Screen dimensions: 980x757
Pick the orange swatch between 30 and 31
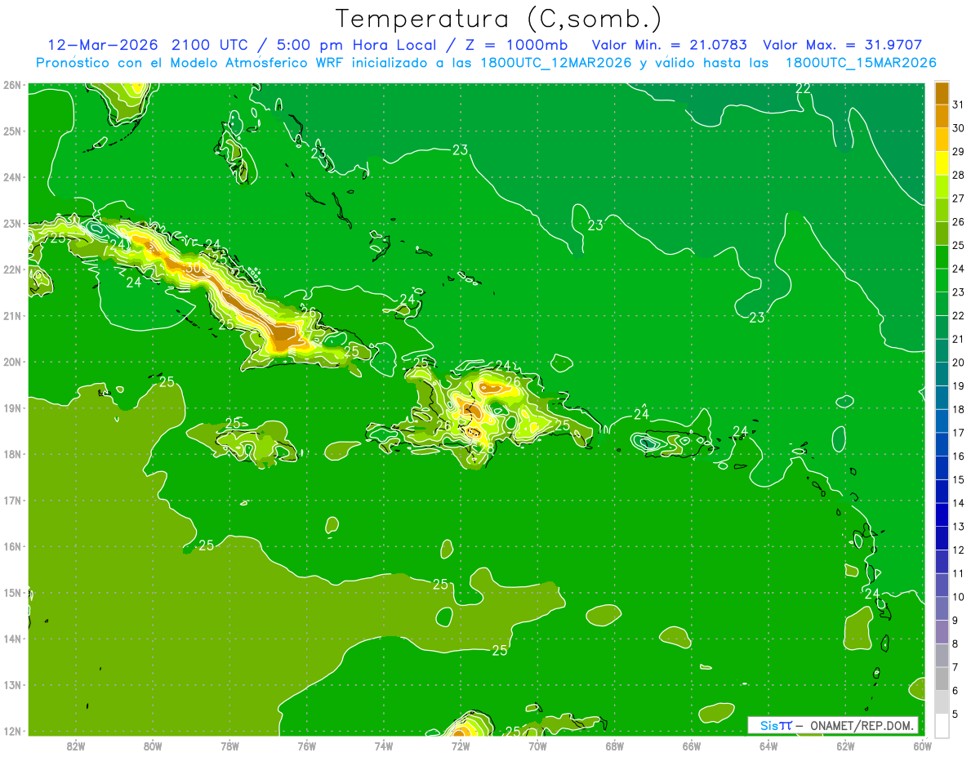942,117
